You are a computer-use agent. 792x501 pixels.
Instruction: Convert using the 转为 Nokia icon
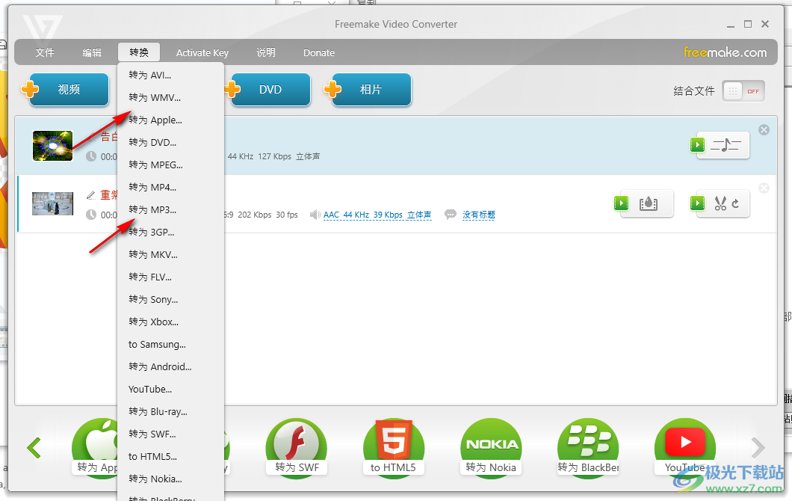click(x=491, y=448)
